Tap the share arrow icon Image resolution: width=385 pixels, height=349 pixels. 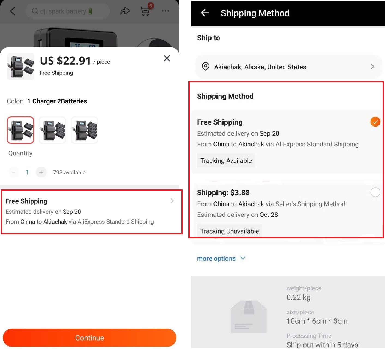coord(125,11)
